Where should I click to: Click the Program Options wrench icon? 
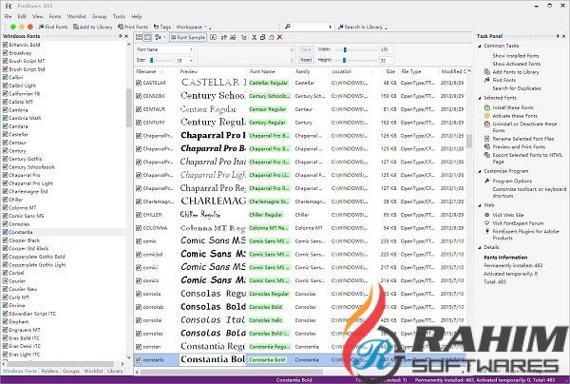coord(487,181)
